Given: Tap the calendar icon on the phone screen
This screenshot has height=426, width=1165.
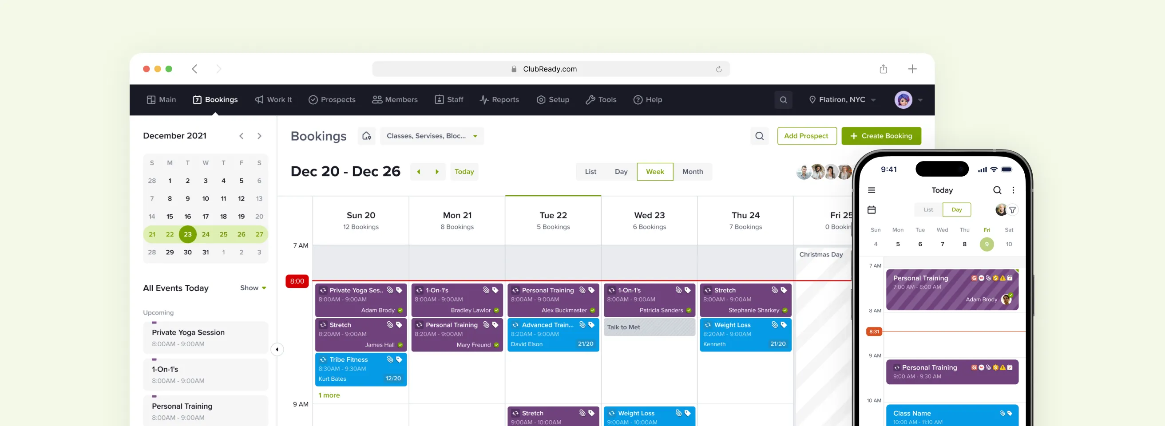Looking at the screenshot, I should (872, 210).
